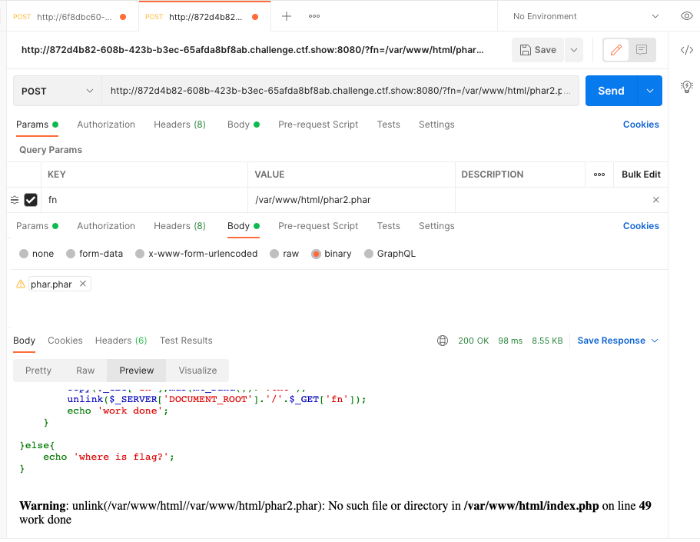This screenshot has width=700, height=542.
Task: Uncheck the fn query parameter
Action: coord(31,199)
